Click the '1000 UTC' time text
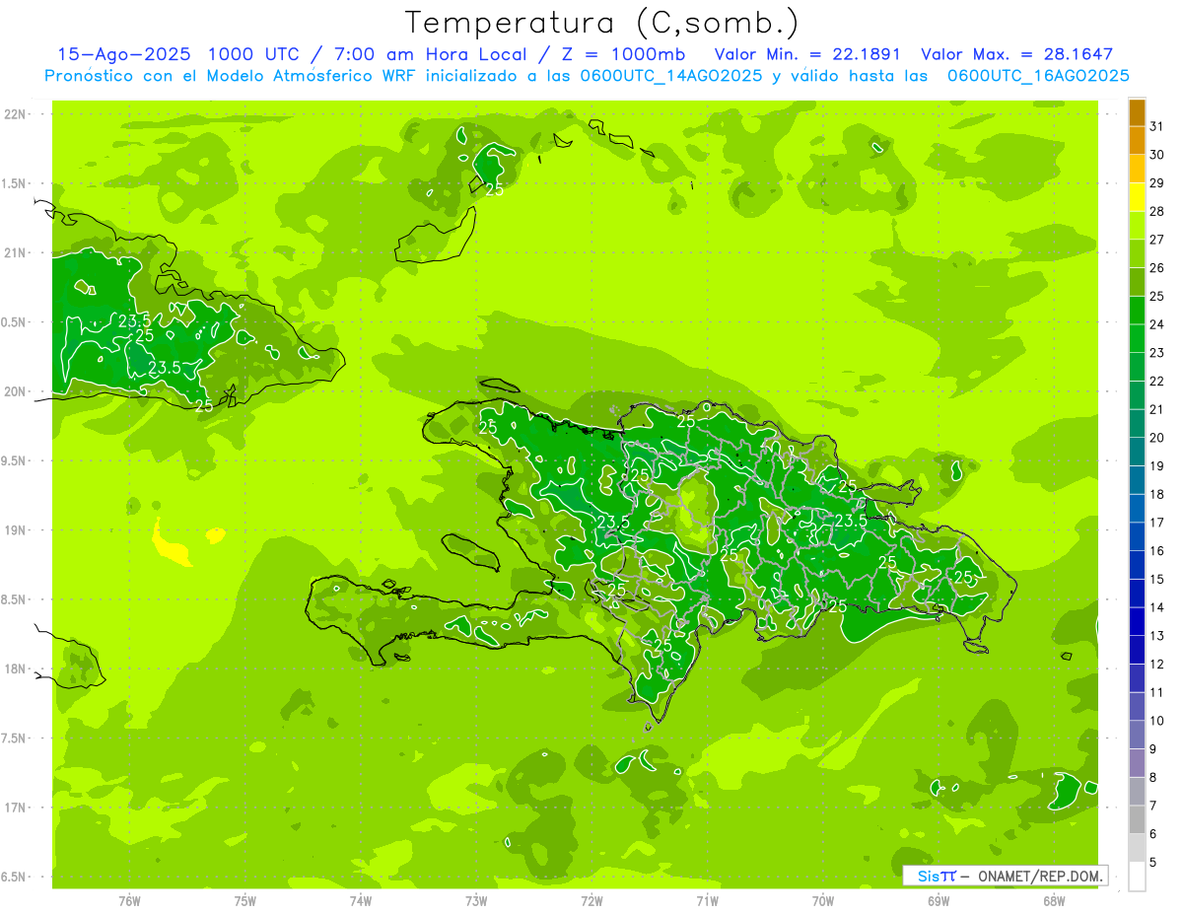Image resolution: width=1183 pixels, height=914 pixels. (256, 54)
